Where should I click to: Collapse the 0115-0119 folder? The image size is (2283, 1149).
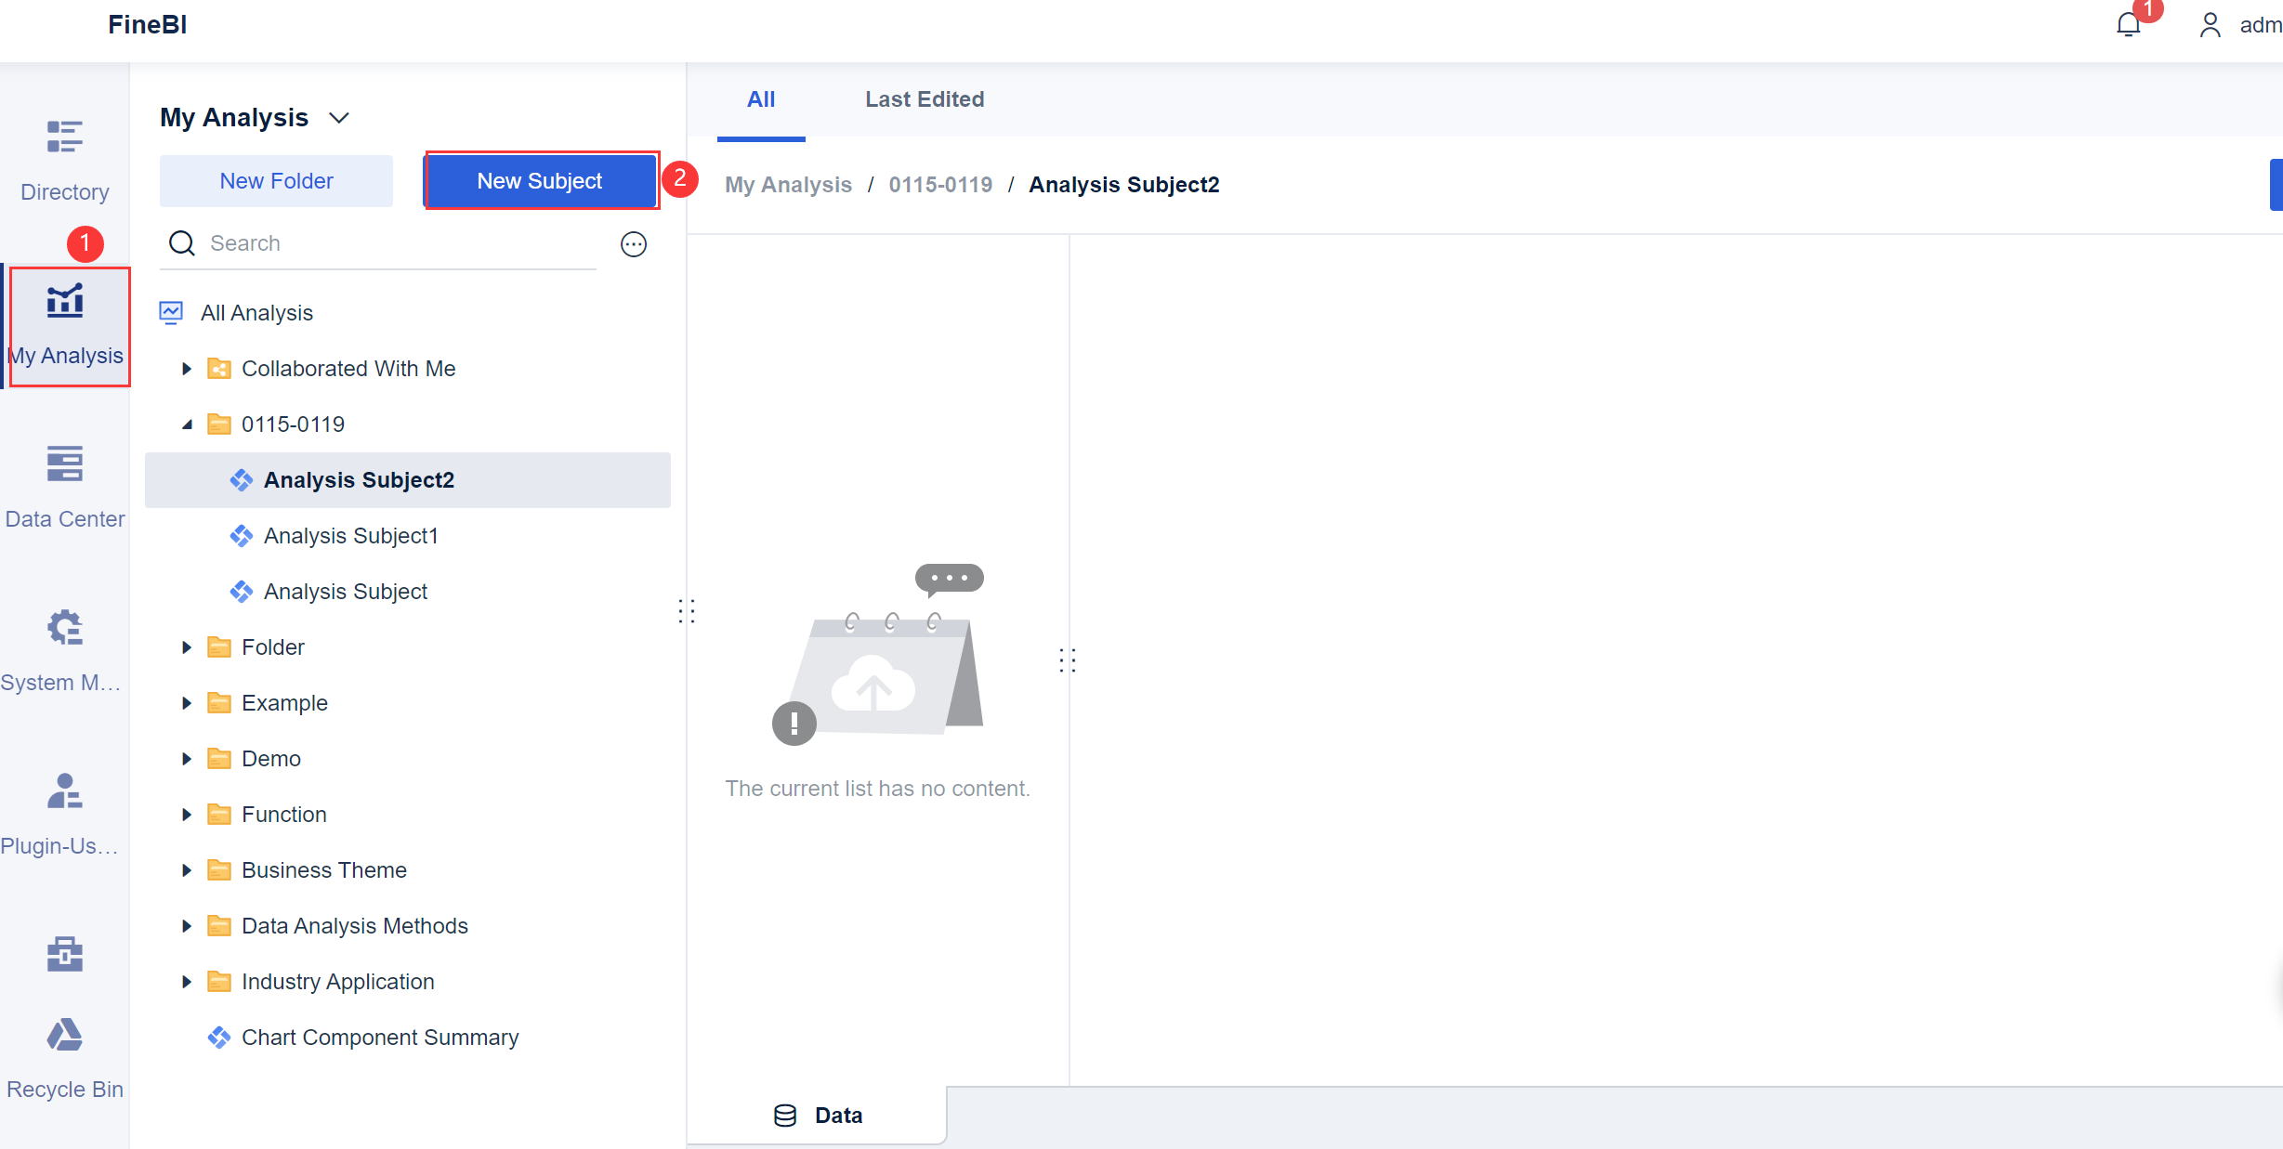point(187,424)
